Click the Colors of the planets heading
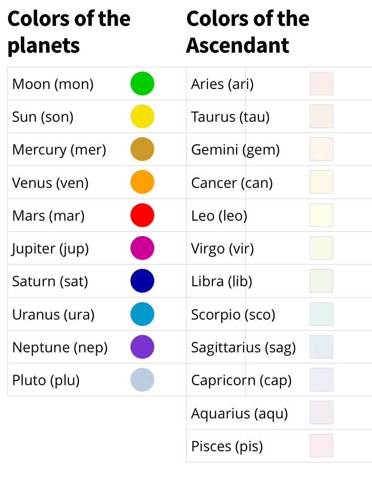372x485 pixels. (69, 32)
